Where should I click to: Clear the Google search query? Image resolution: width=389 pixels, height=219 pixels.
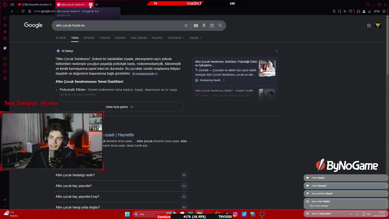tap(186, 26)
